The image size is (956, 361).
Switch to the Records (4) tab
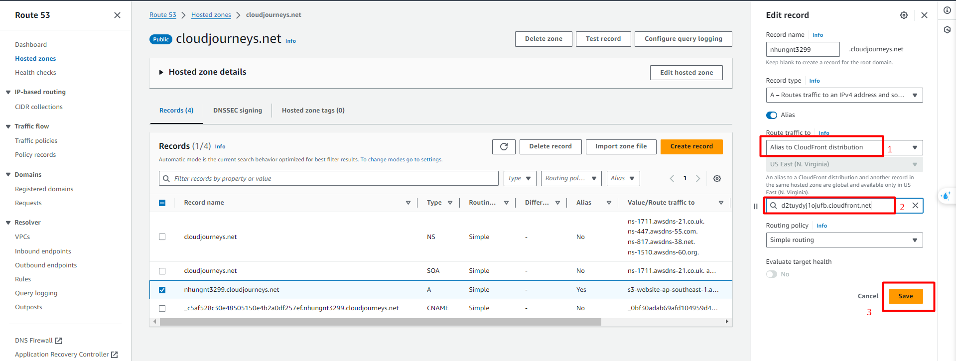point(176,111)
